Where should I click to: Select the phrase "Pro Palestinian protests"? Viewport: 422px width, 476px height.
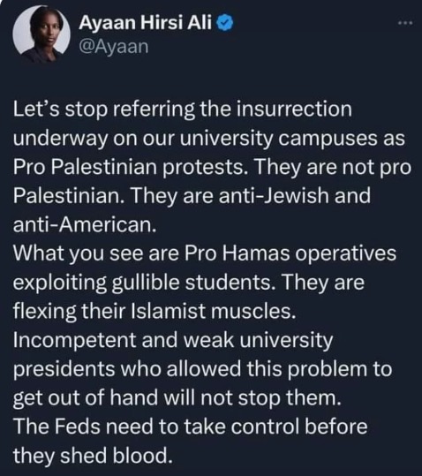[x=129, y=167]
